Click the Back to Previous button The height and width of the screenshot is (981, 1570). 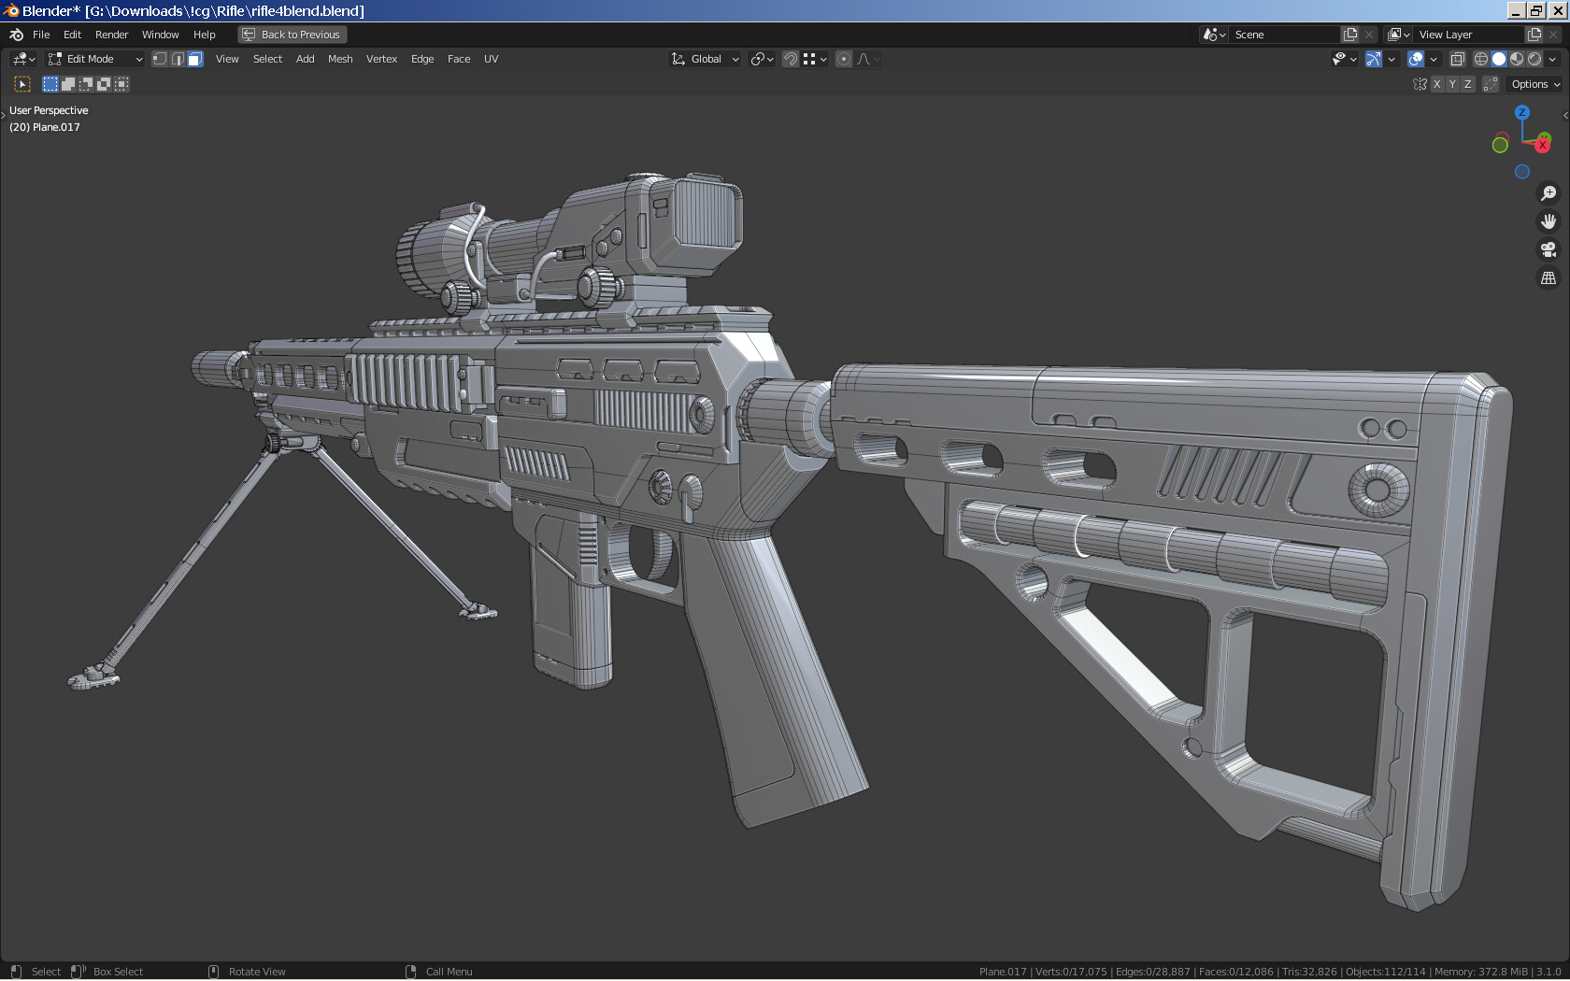[x=293, y=34]
